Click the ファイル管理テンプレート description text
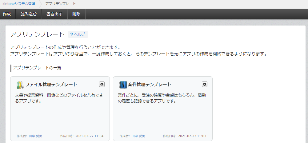This screenshot has height=143, width=308. coord(59,98)
